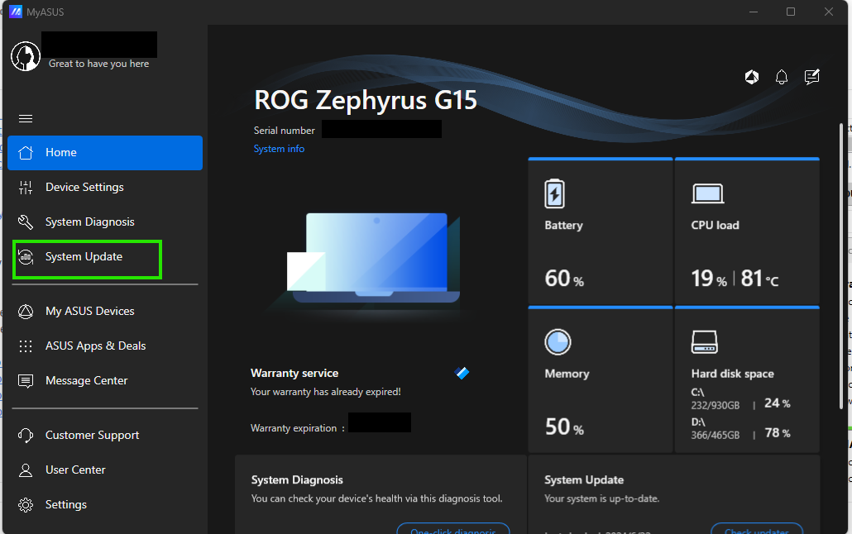Click the System Update refresh icon
Image resolution: width=852 pixels, height=534 pixels.
(x=26, y=257)
